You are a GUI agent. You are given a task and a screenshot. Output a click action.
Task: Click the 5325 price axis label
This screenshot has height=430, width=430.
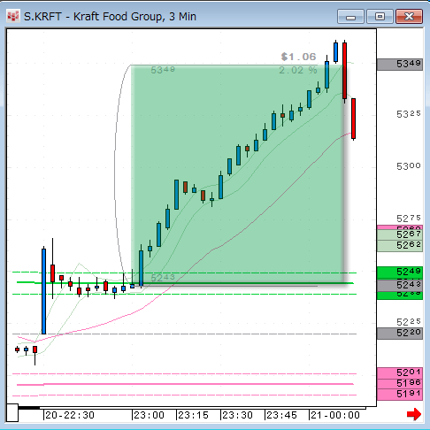point(408,114)
